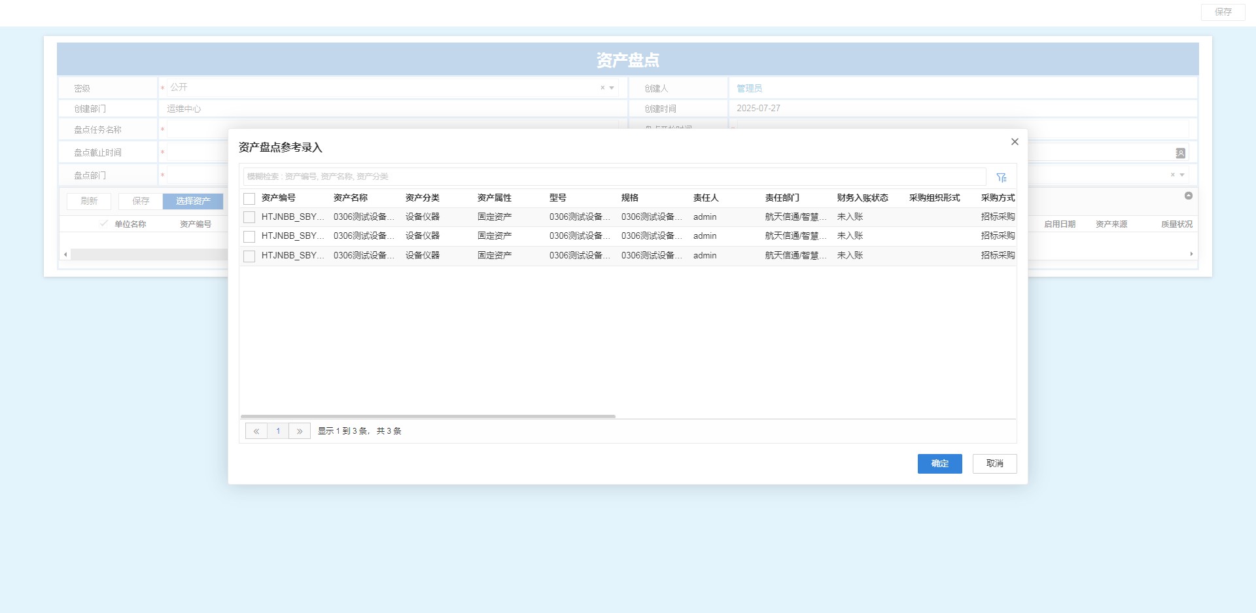1256x613 pixels.
Task: Click the 创建时间 field label
Action: tap(660, 109)
